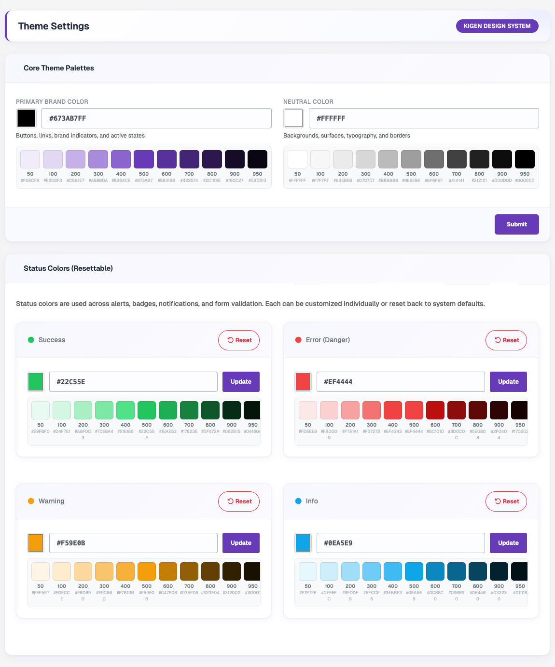
Task: Open the Warning orange color picker swatch
Action: [36, 543]
